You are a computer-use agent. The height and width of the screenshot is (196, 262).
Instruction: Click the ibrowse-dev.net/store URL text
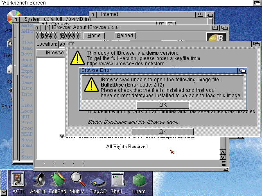tap(126, 64)
